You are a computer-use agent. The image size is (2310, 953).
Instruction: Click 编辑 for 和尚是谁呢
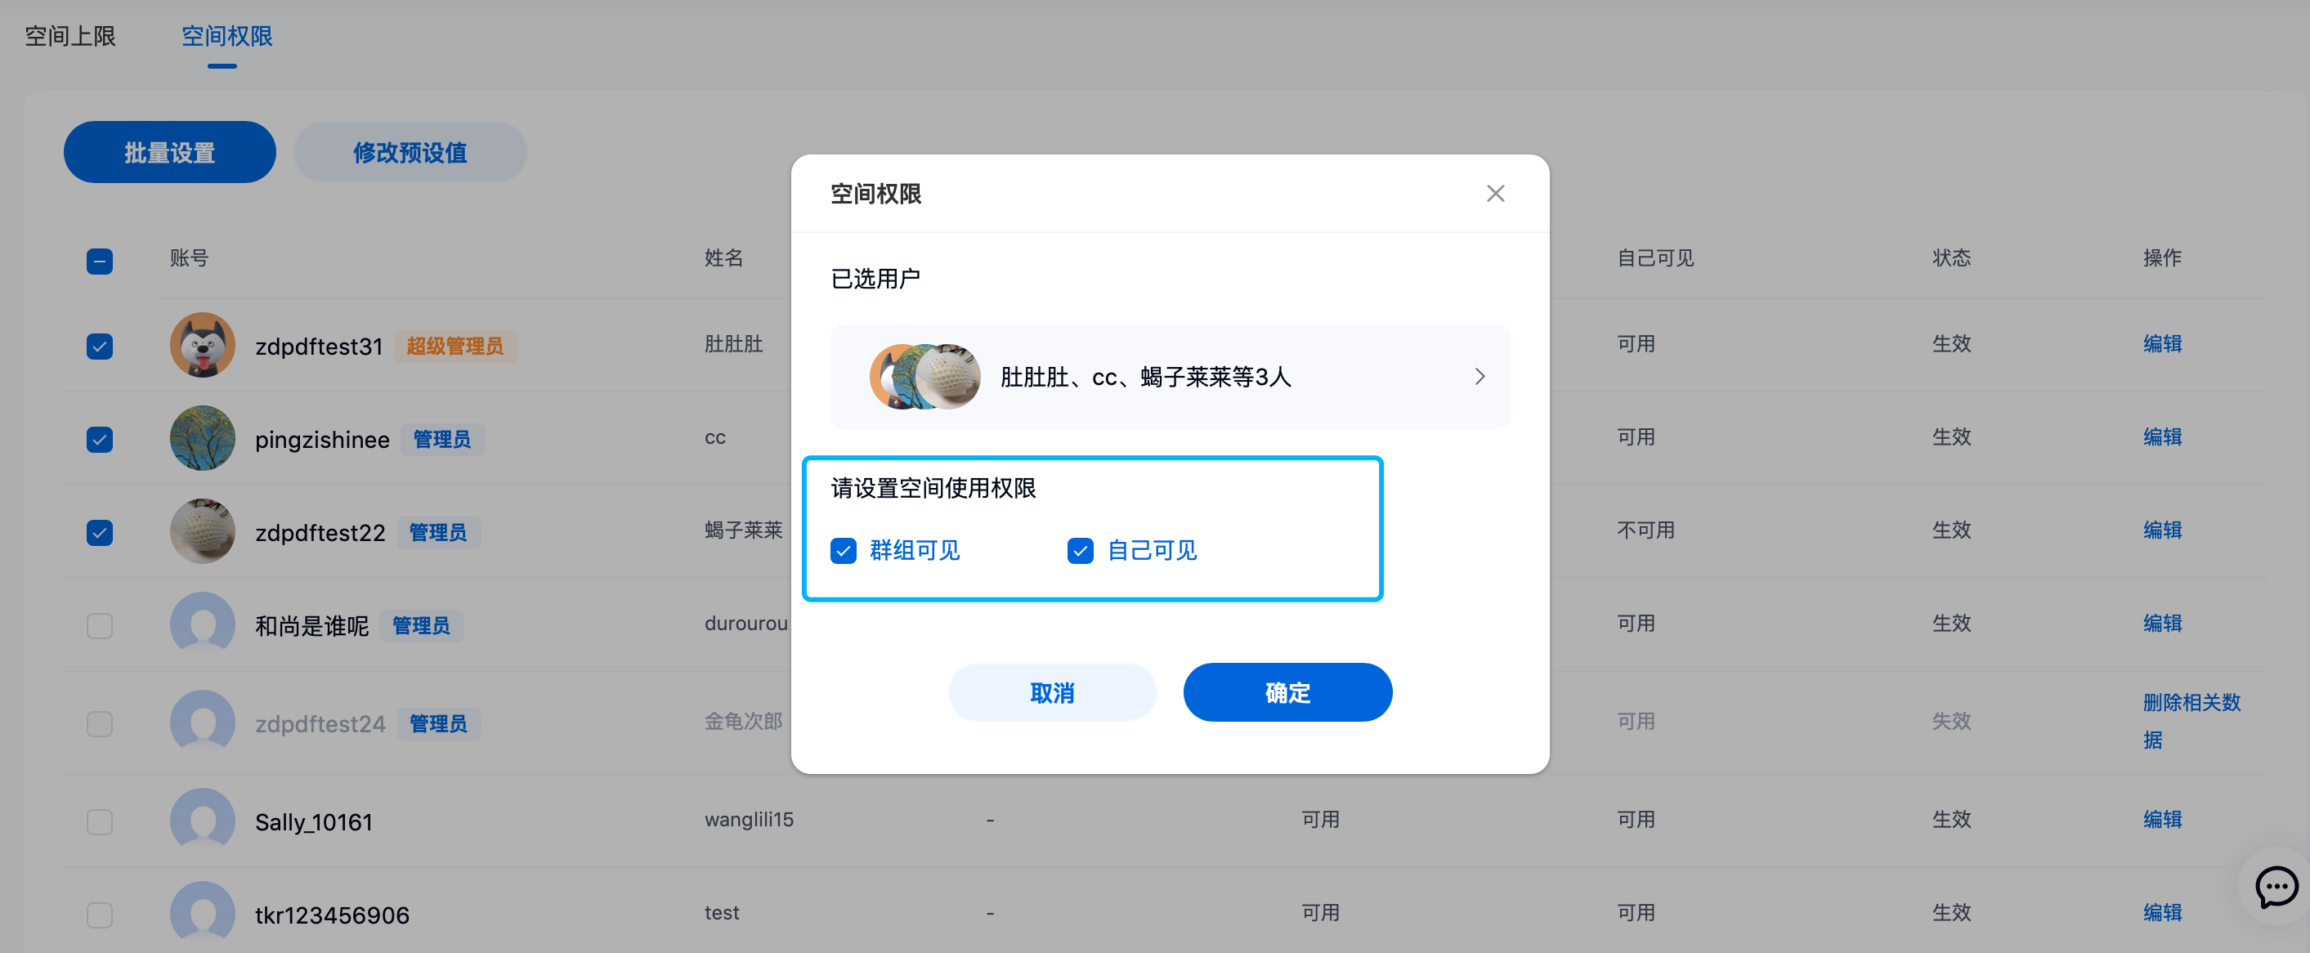click(2162, 623)
